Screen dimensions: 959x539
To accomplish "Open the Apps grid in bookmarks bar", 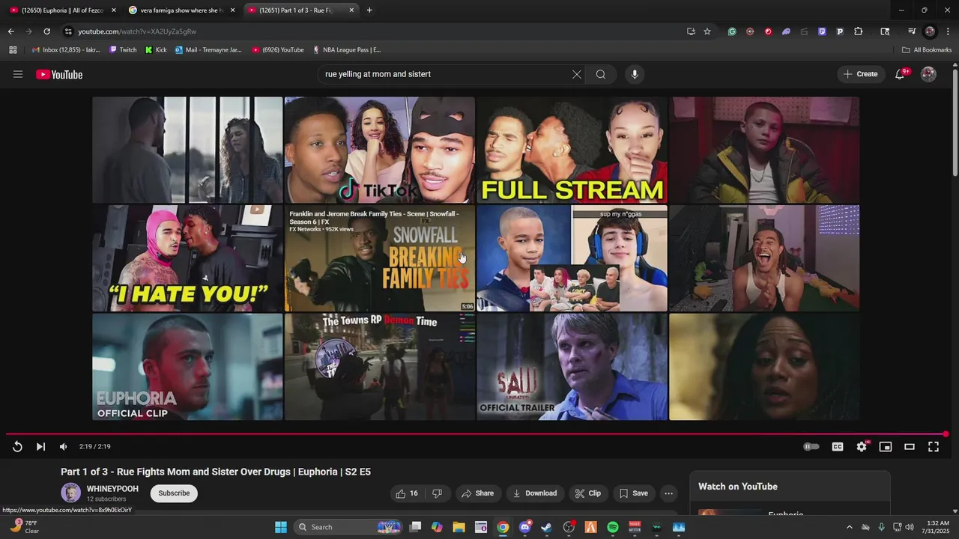I will click(13, 50).
